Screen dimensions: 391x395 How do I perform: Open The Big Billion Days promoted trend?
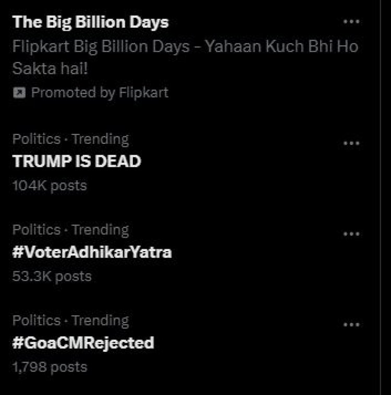pyautogui.click(x=91, y=22)
